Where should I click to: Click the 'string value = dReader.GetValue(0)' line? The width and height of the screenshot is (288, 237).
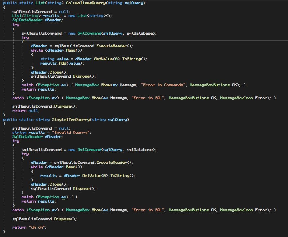point(94,59)
